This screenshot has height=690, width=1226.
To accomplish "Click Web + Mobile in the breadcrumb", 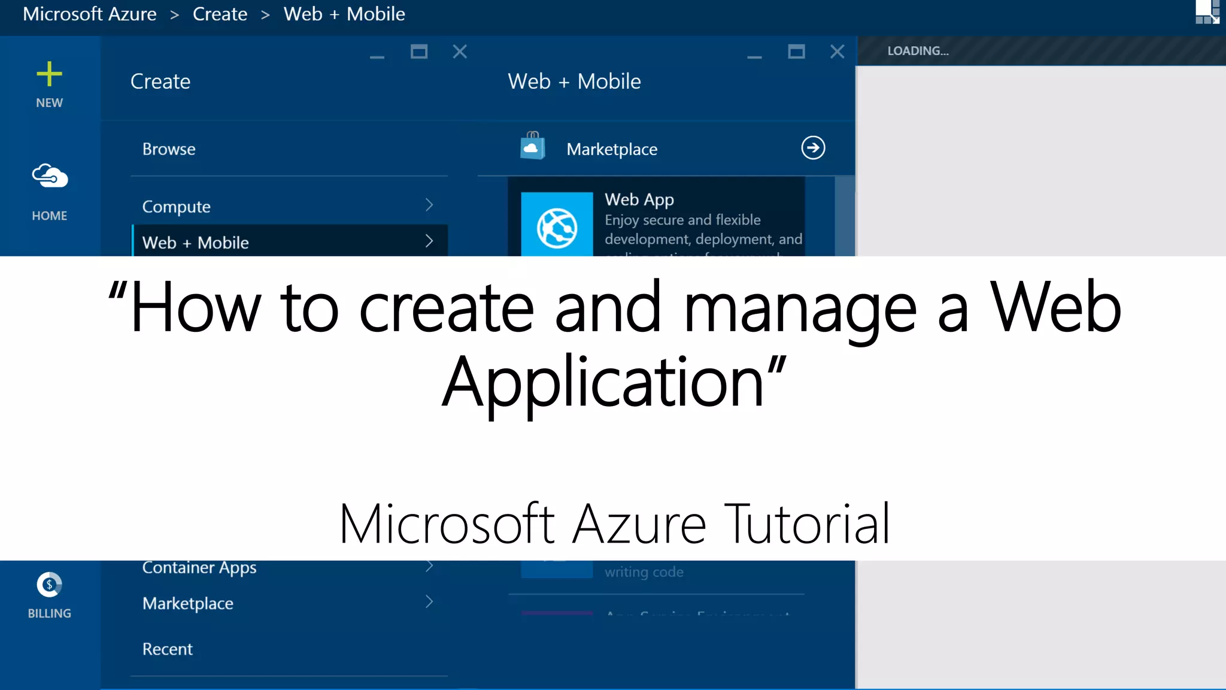I will [344, 14].
